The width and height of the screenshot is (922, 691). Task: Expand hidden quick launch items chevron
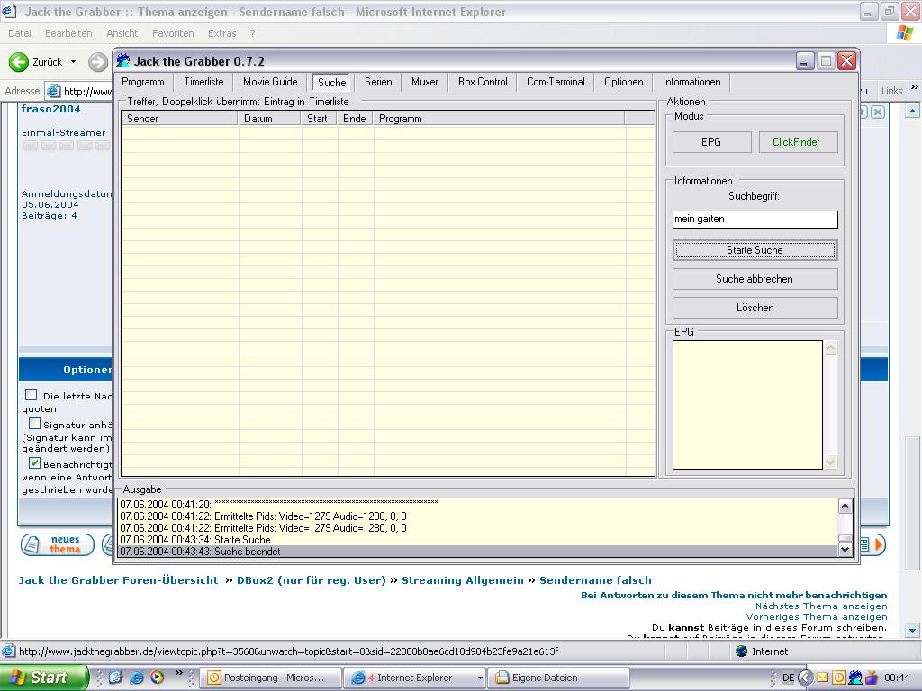(x=178, y=673)
